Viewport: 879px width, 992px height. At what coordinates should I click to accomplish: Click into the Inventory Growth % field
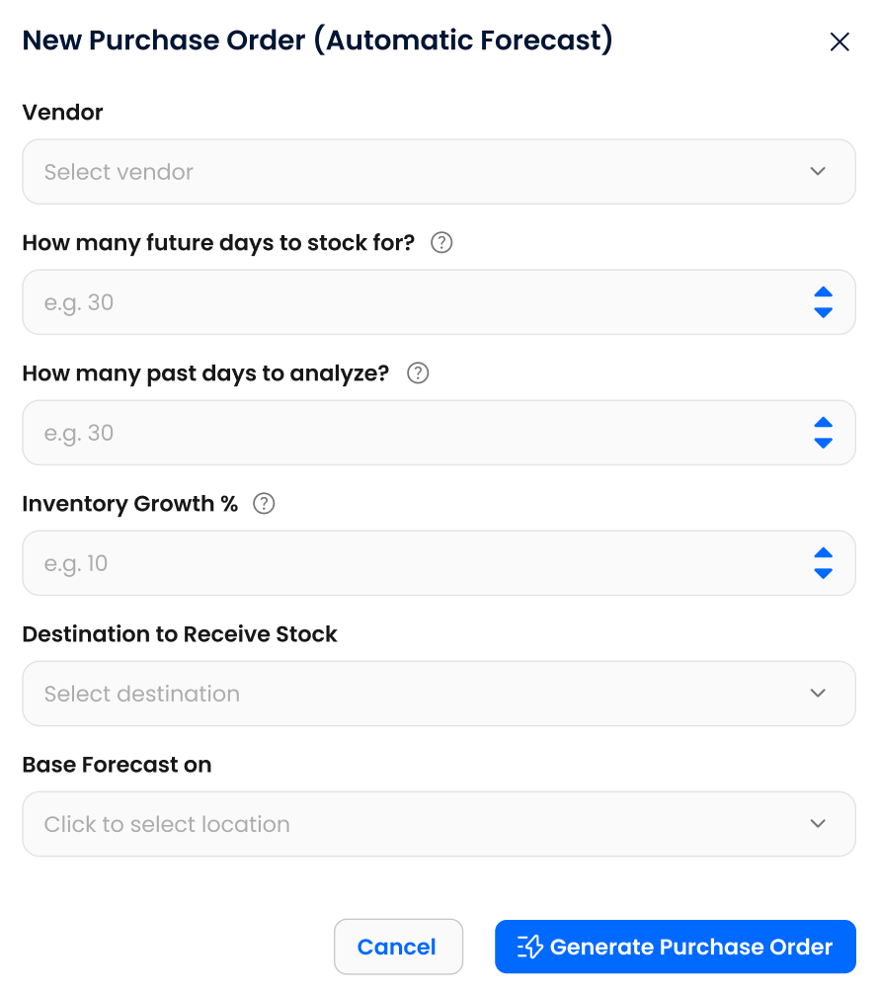395,563
